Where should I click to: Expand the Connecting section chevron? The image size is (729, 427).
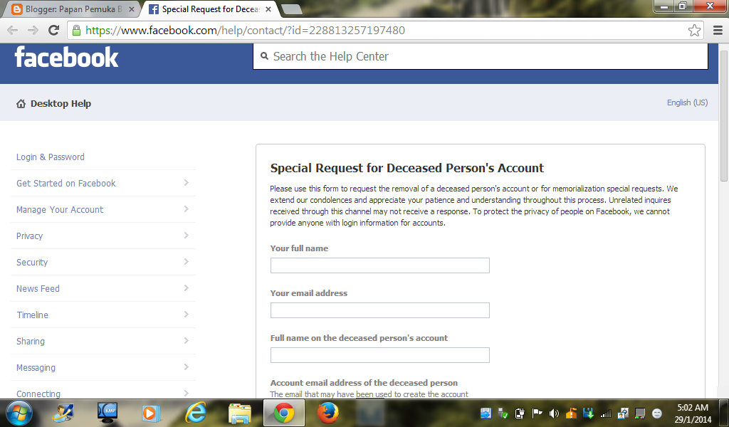point(186,393)
